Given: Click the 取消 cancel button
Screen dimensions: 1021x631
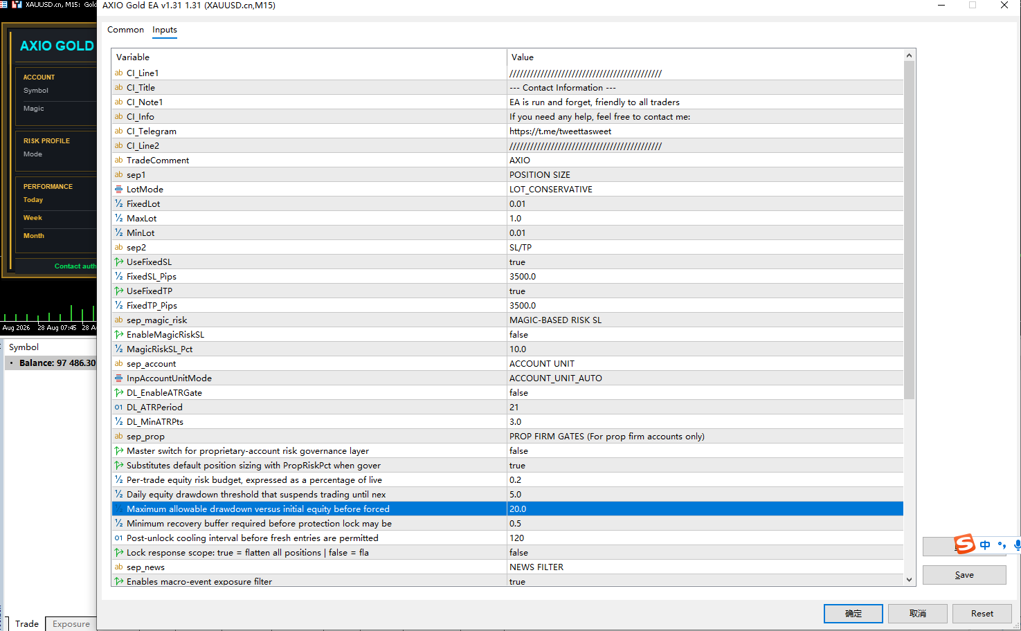Looking at the screenshot, I should [918, 613].
